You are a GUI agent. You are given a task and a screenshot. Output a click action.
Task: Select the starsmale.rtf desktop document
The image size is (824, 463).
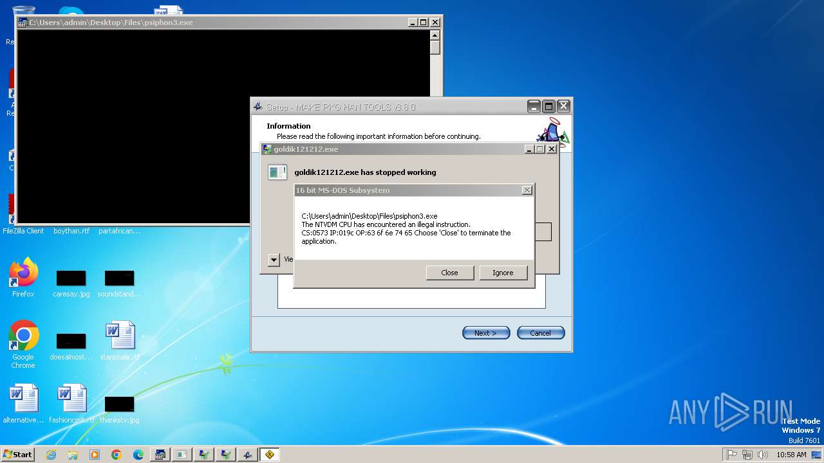[x=120, y=341]
